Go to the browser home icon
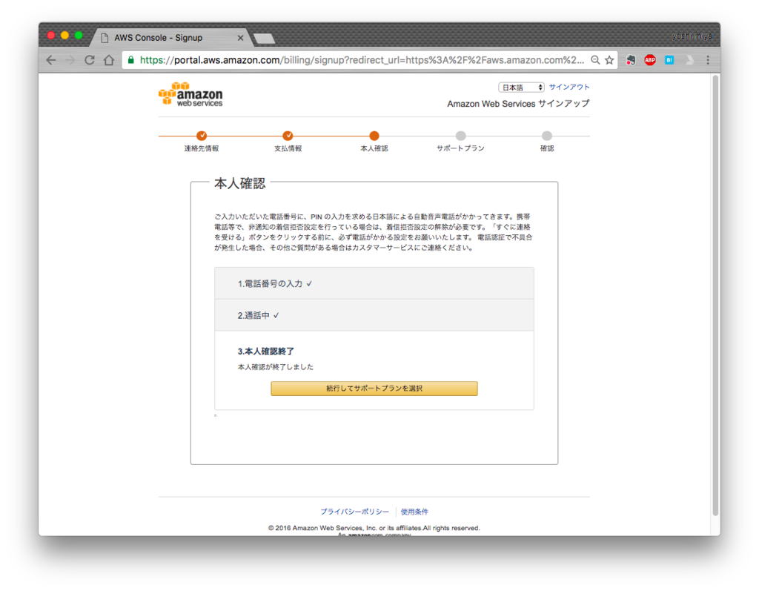Screen dimensions: 759x591 110,60
